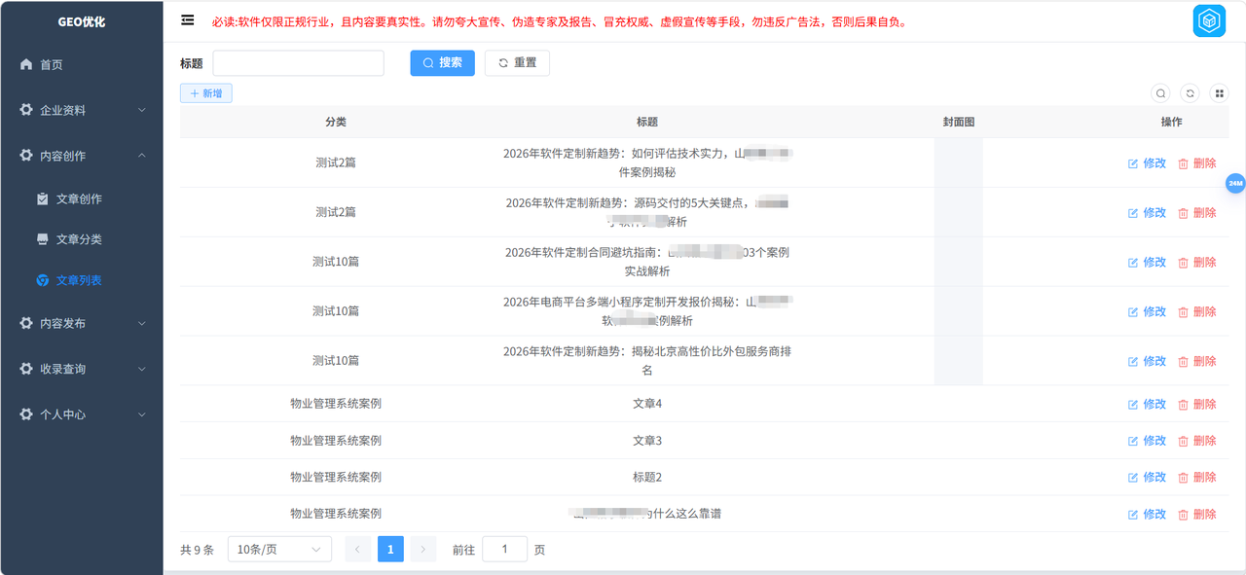Click 修改 in the 文章3 row
The image size is (1246, 575).
coord(1147,441)
